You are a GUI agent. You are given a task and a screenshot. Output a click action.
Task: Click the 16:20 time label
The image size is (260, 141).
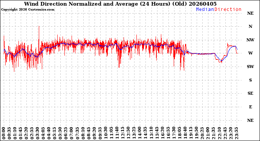[162, 133]
